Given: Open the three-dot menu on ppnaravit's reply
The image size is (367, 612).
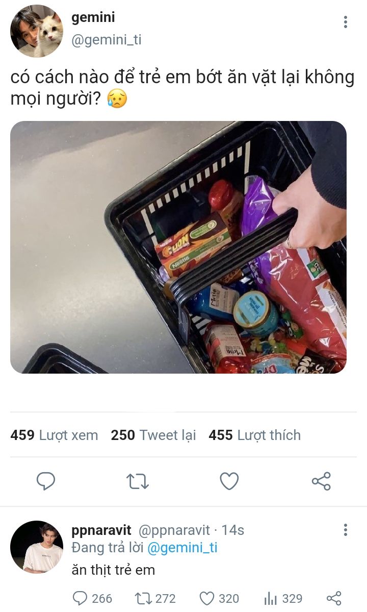Looking at the screenshot, I should pos(345,530).
